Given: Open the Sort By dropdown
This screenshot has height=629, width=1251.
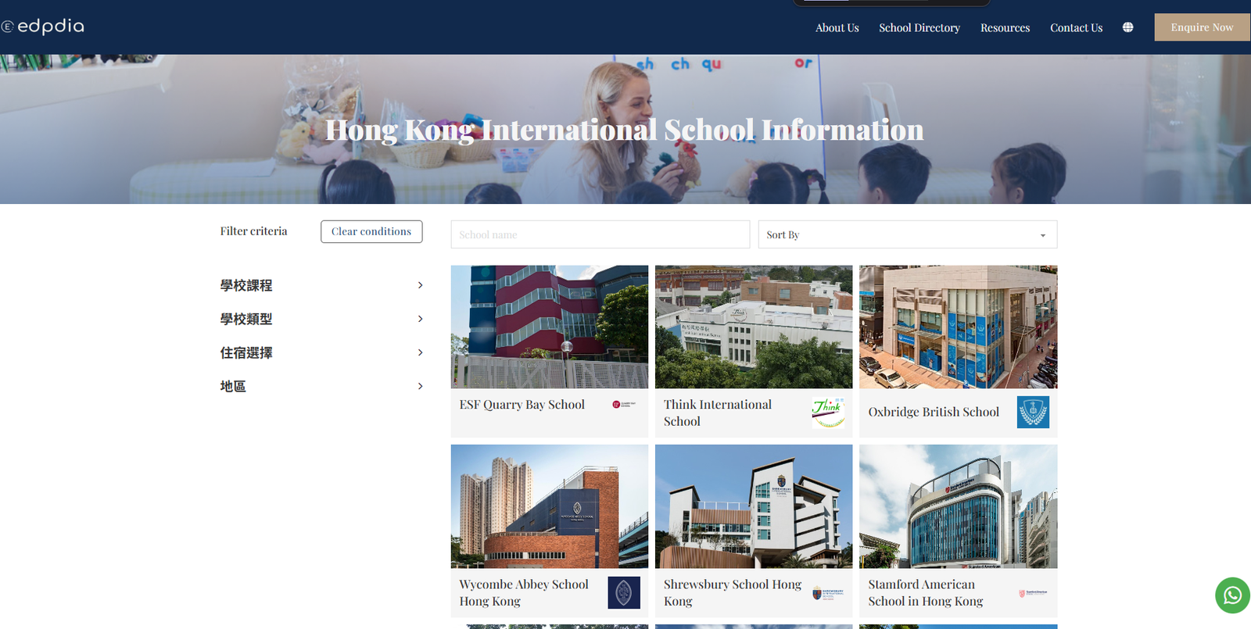Looking at the screenshot, I should (907, 234).
